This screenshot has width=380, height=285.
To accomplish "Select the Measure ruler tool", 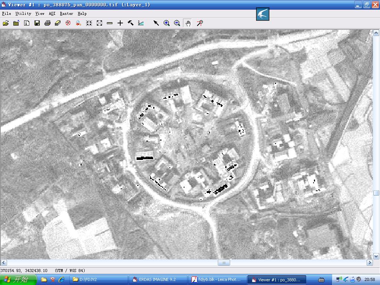I will pyautogui.click(x=109, y=23).
